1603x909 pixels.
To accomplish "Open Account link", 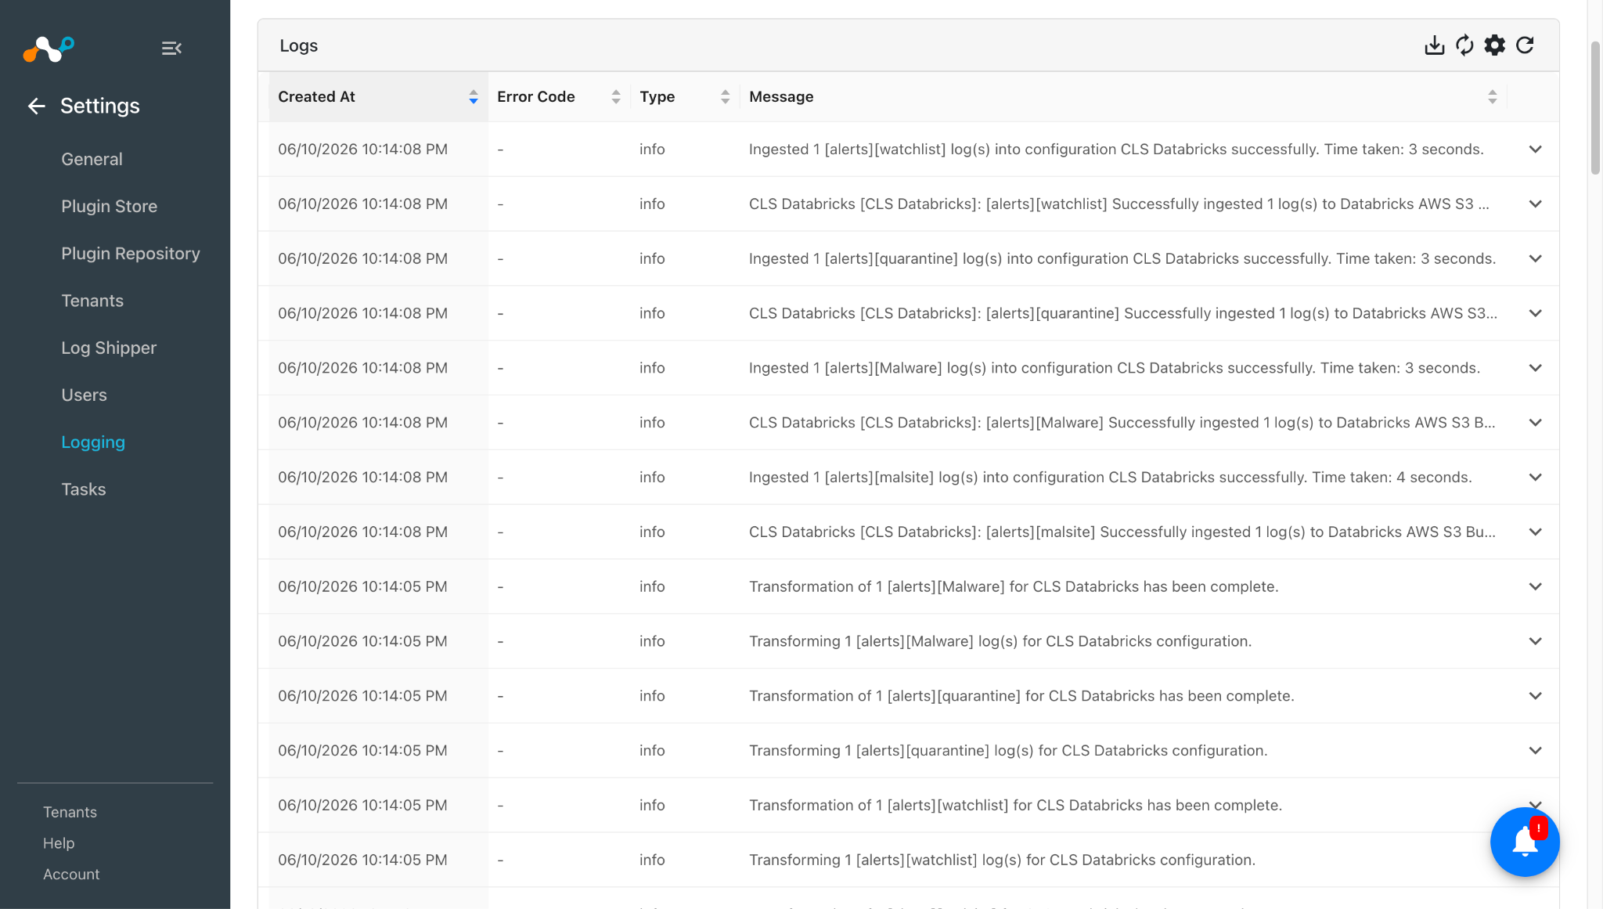I will (71, 874).
